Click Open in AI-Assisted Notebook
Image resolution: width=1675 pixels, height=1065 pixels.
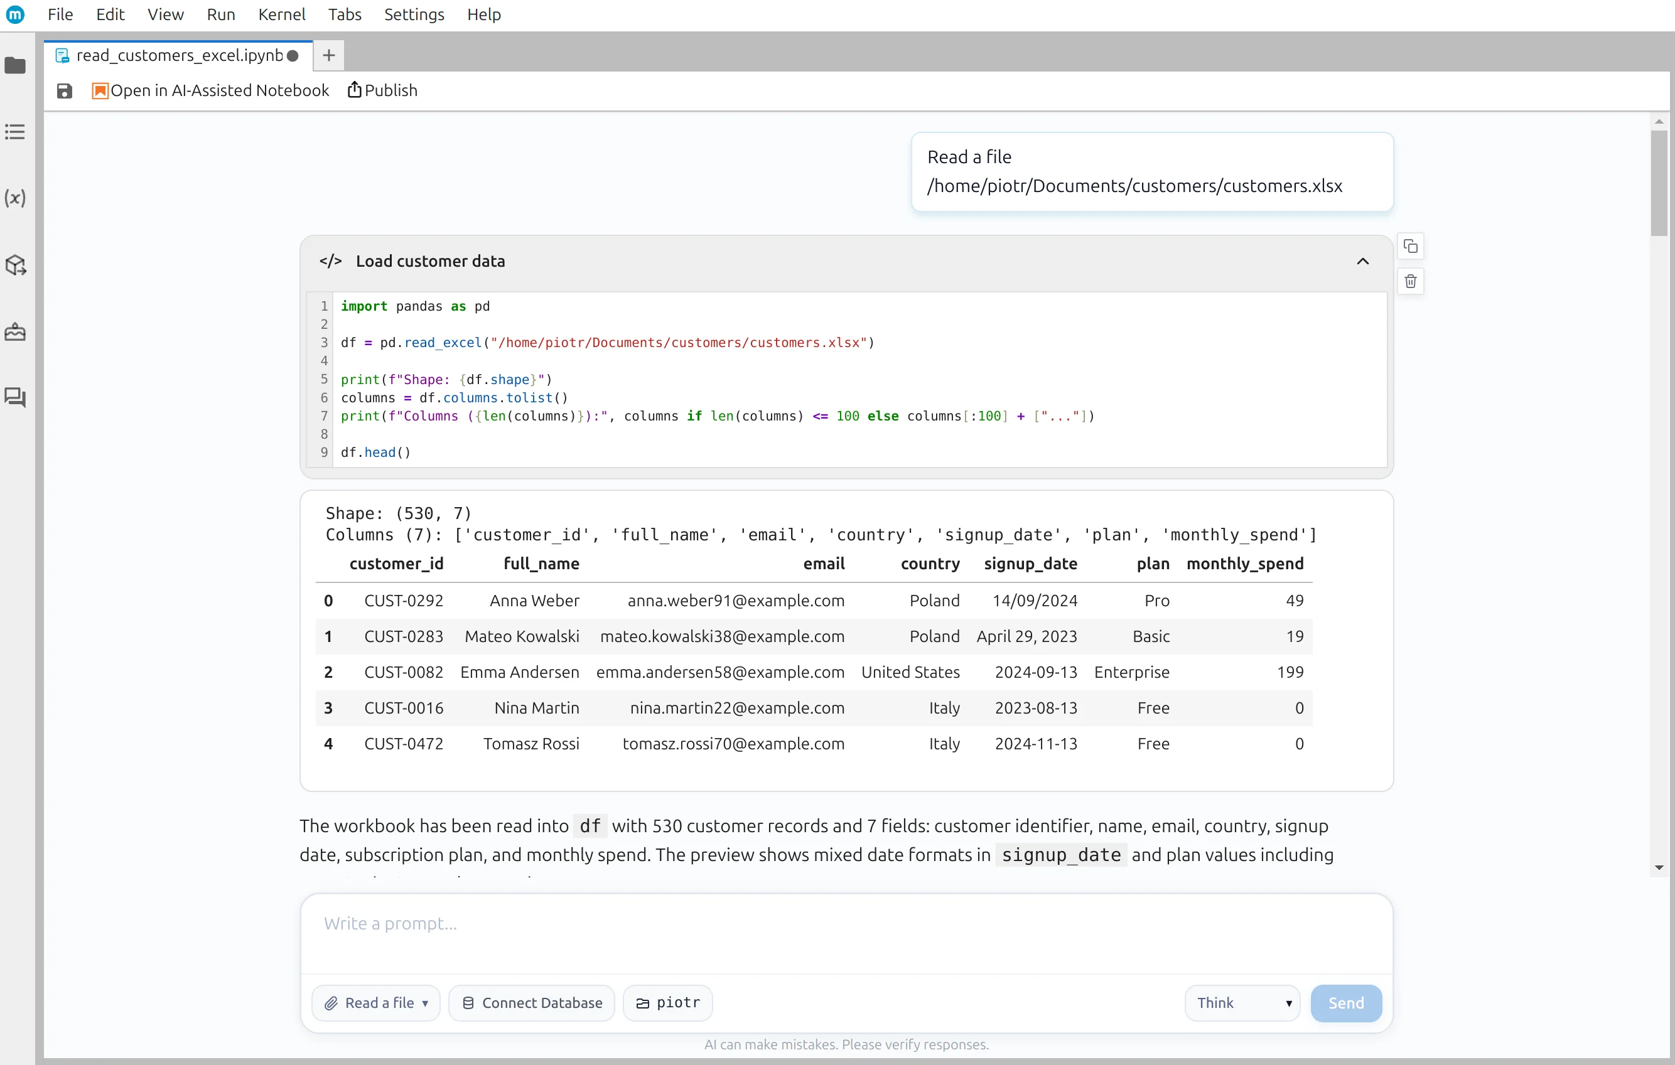pyautogui.click(x=211, y=90)
